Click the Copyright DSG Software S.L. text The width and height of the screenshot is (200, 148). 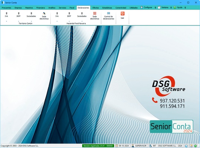(20, 146)
